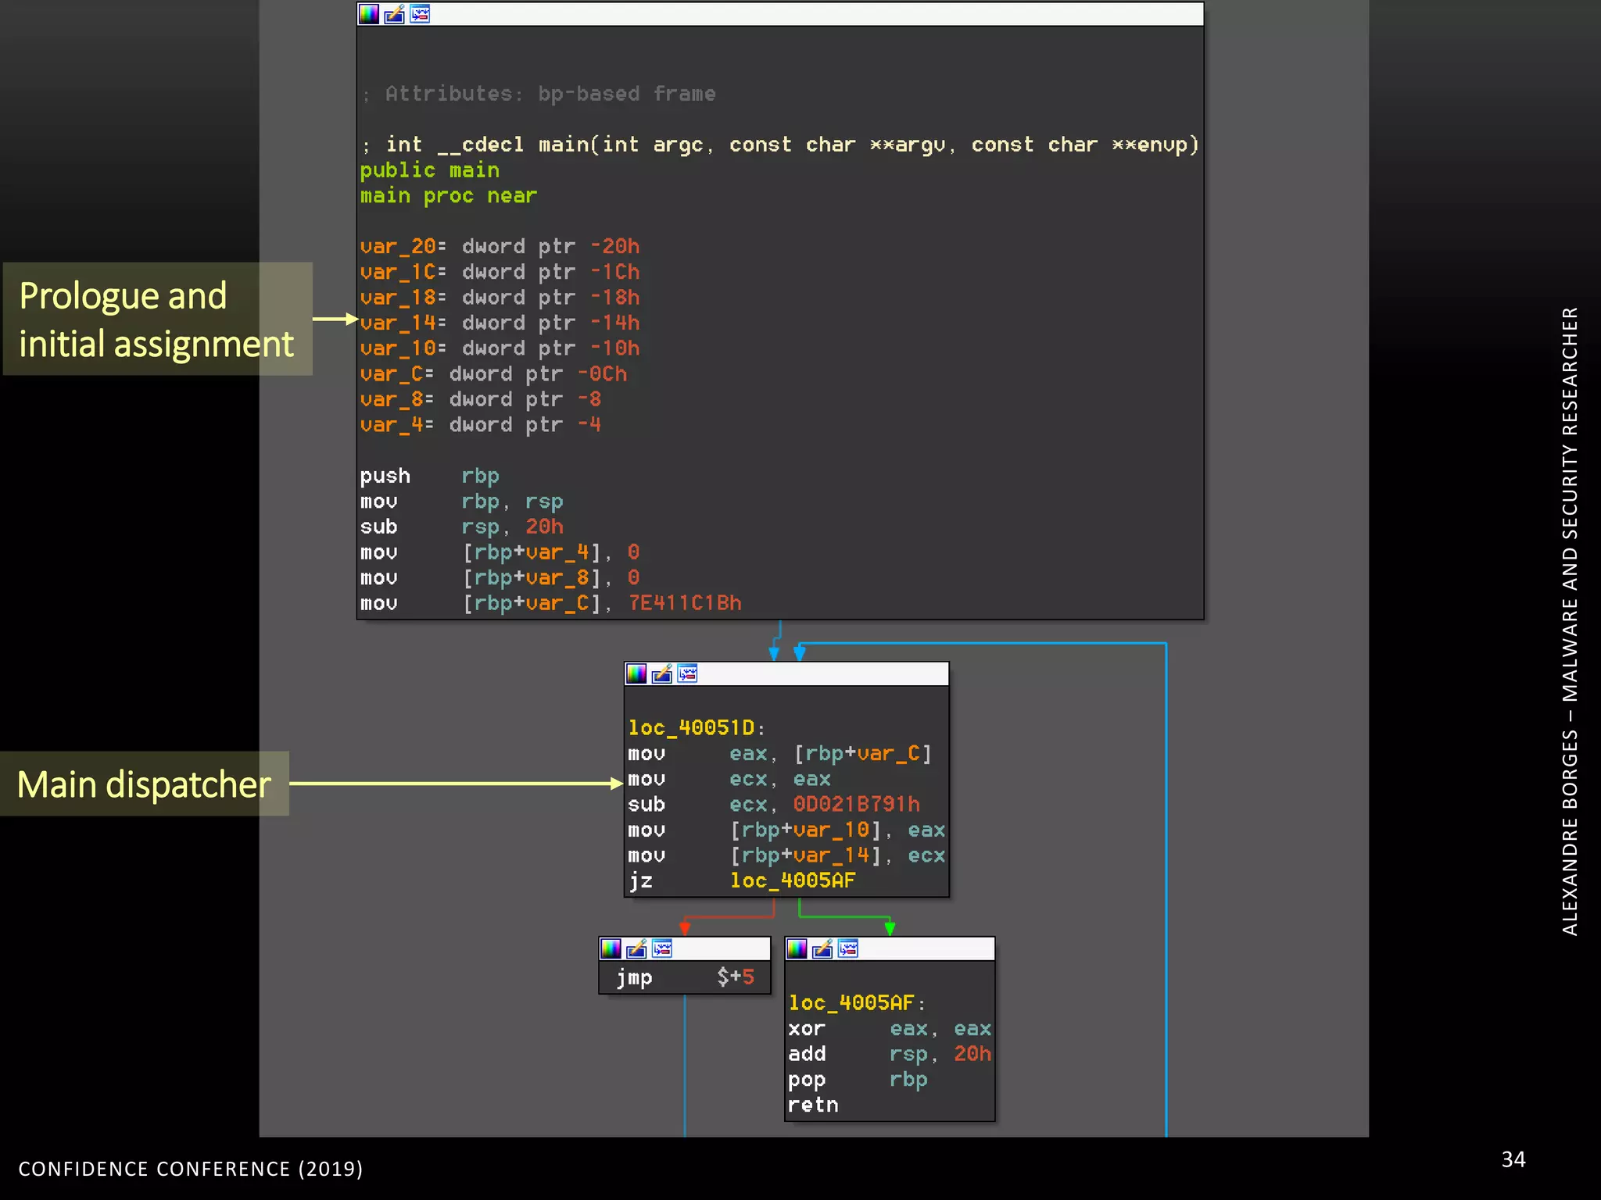
Task: Click the 'pop rbp' instruction
Action: click(x=858, y=1080)
